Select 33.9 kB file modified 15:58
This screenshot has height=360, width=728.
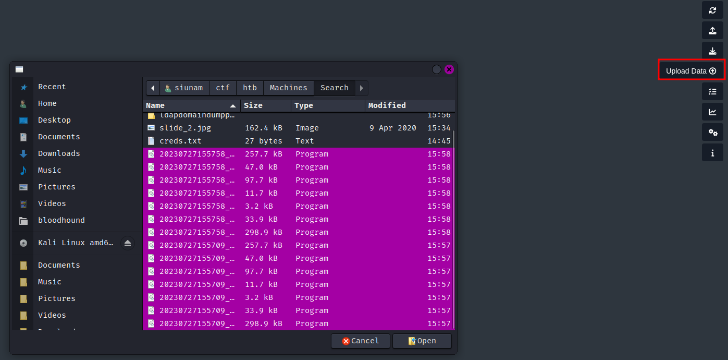click(298, 219)
